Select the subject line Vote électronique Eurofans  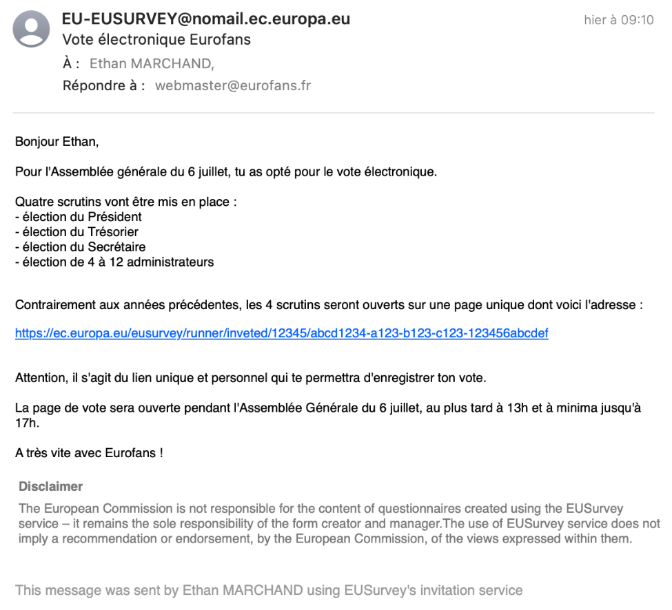coord(156,40)
